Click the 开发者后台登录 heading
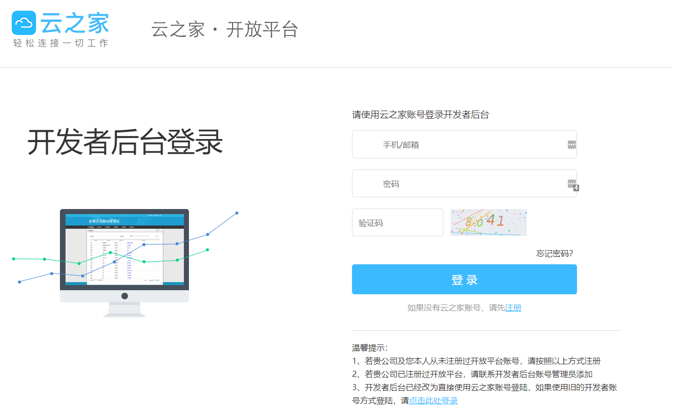The image size is (673, 415). pos(126,142)
